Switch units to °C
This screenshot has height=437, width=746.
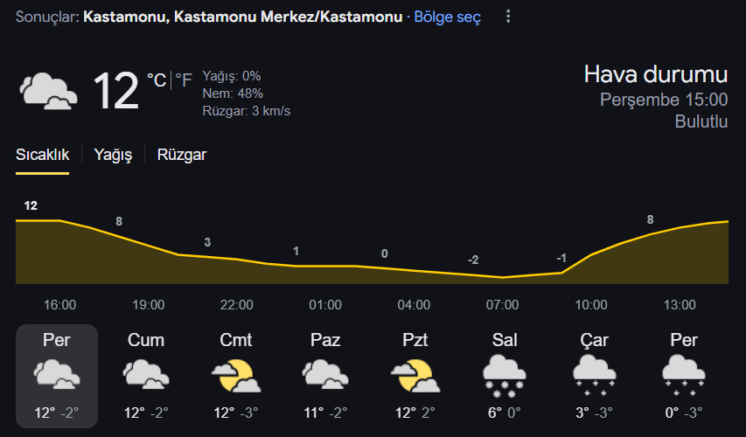pos(157,80)
